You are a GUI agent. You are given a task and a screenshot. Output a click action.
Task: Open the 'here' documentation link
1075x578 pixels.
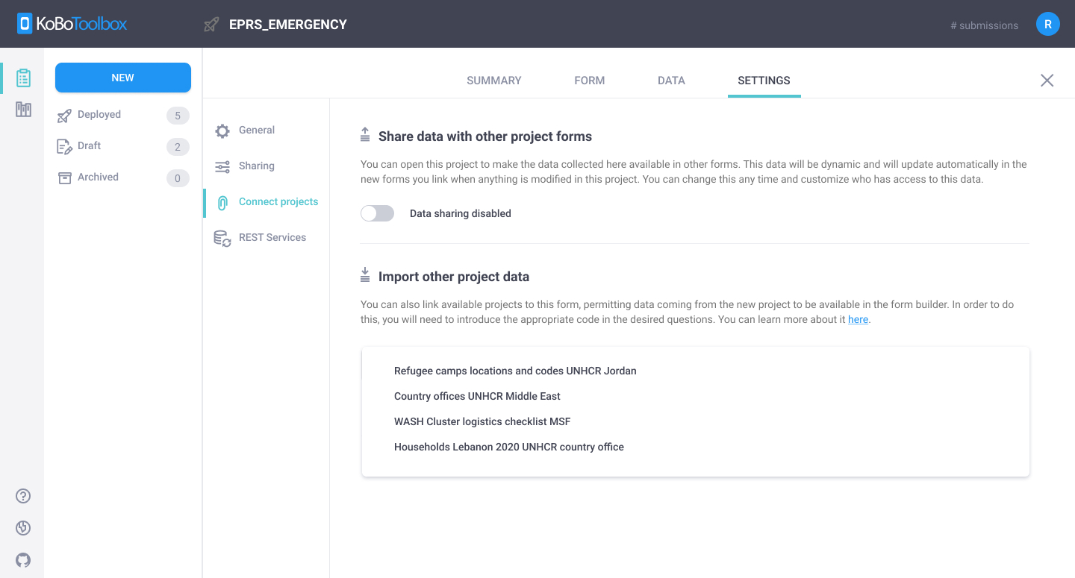pos(857,319)
